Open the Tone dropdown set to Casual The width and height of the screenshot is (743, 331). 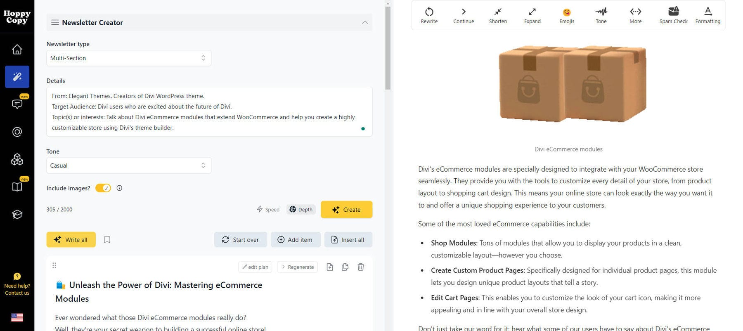coord(129,165)
